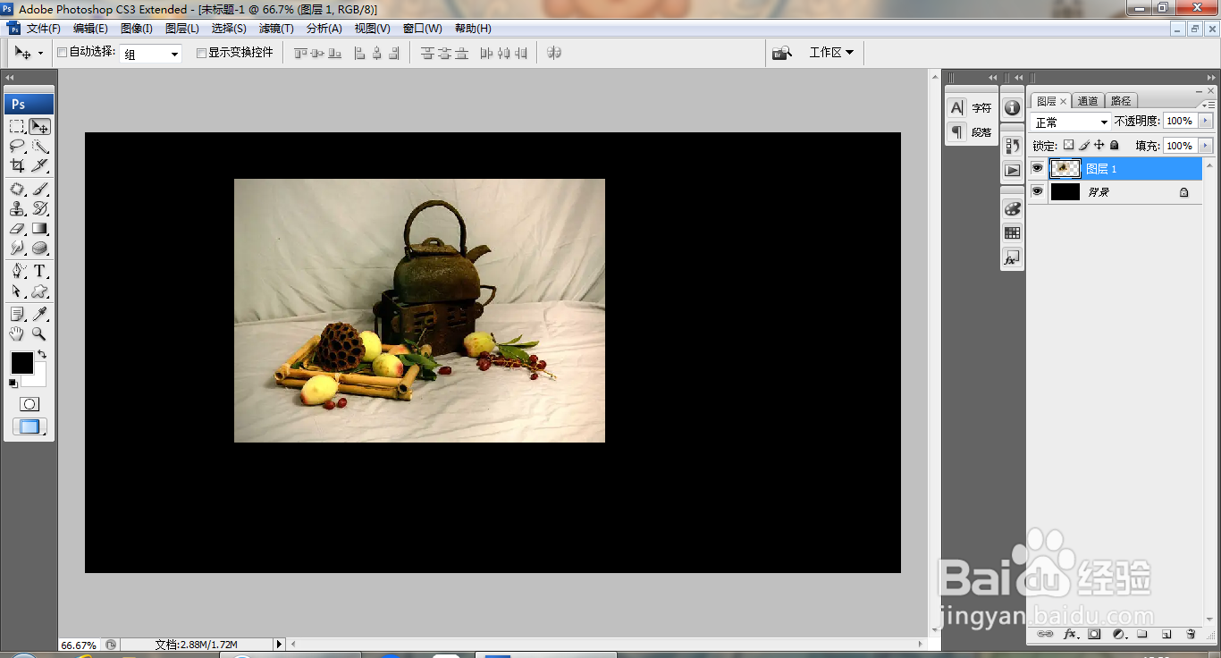
Task: Open the 组 auto-select dropdown
Action: [x=150, y=54]
